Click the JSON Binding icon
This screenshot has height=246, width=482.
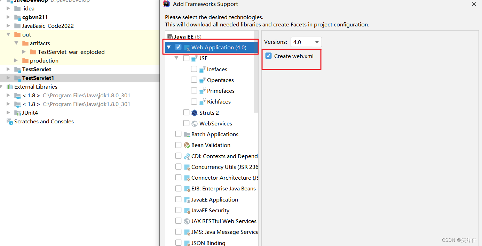[x=187, y=243]
